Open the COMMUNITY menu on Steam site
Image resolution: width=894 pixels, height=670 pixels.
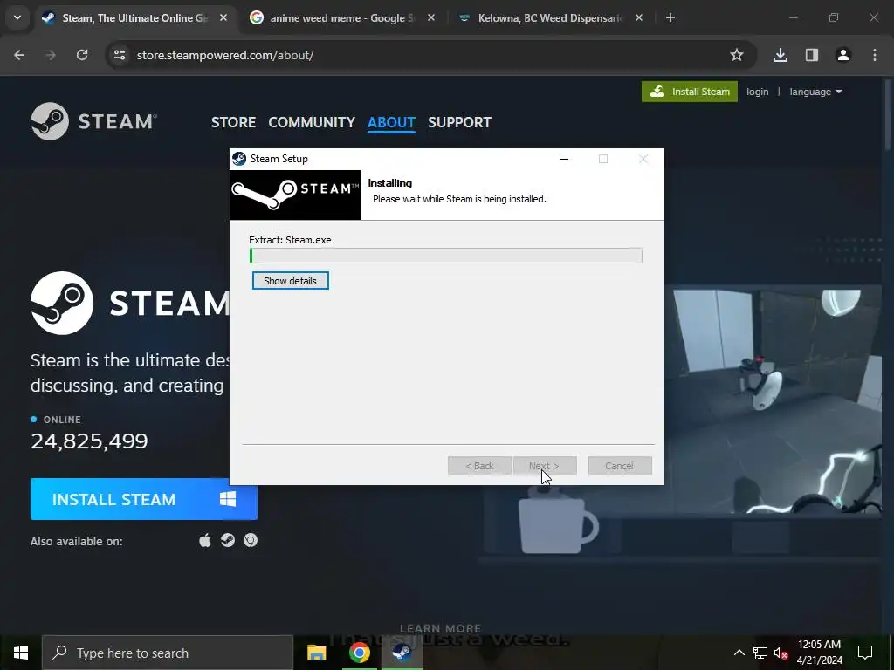[x=312, y=122]
